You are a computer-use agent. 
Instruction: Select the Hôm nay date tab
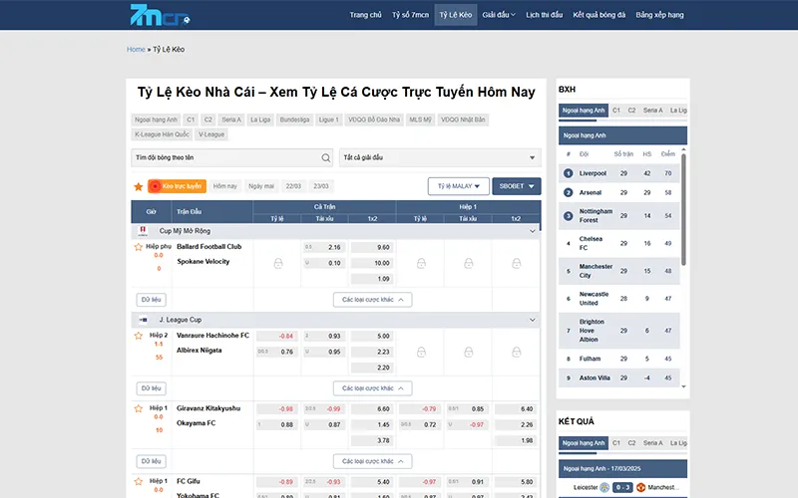225,186
